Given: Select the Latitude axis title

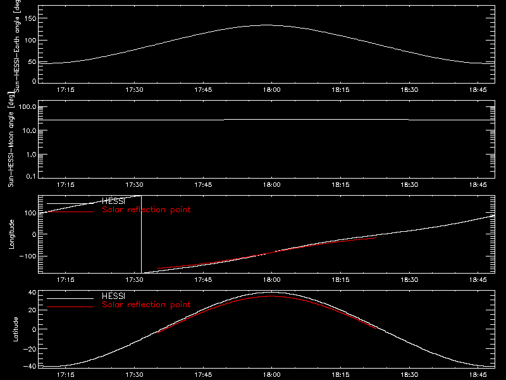Looking at the screenshot, I should pos(15,329).
